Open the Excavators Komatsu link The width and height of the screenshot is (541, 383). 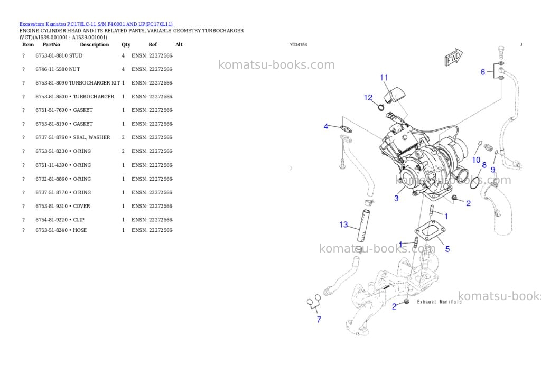(42, 24)
